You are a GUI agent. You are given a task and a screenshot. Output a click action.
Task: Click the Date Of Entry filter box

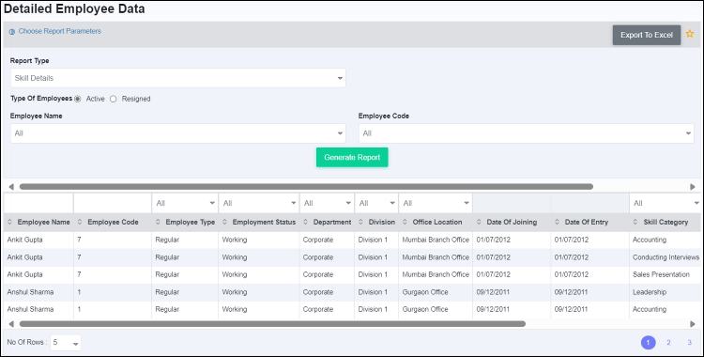[x=590, y=203]
